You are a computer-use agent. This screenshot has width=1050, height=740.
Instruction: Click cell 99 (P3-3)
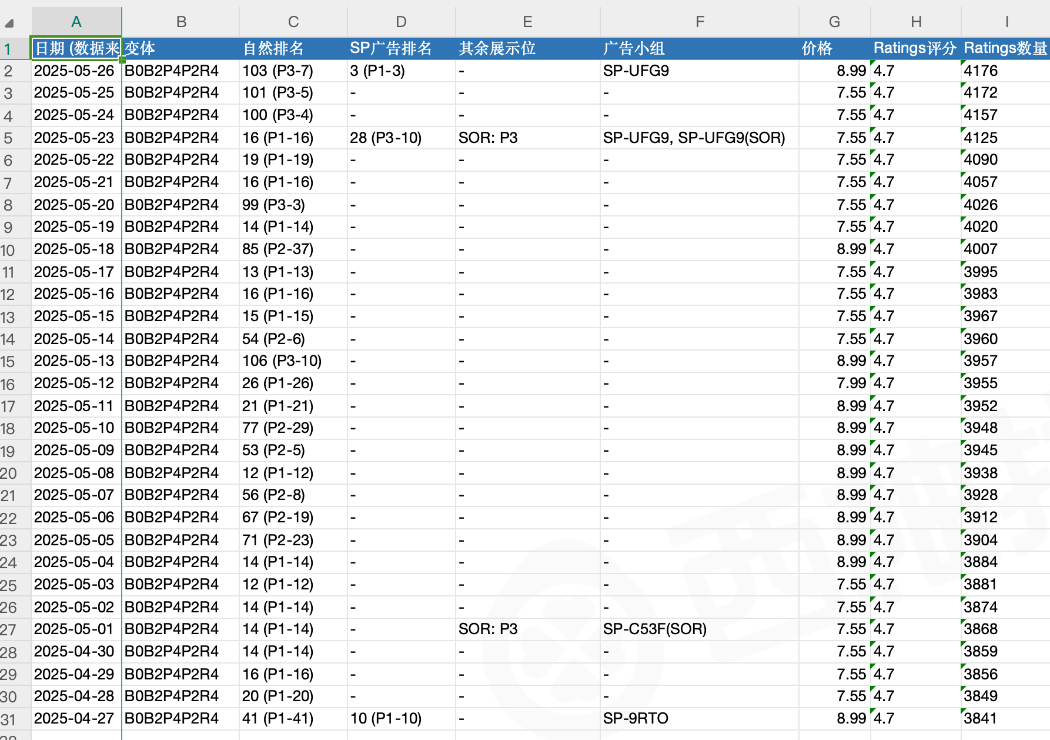[293, 205]
